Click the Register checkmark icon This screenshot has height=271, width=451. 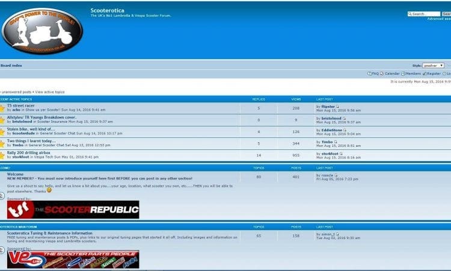coord(425,73)
